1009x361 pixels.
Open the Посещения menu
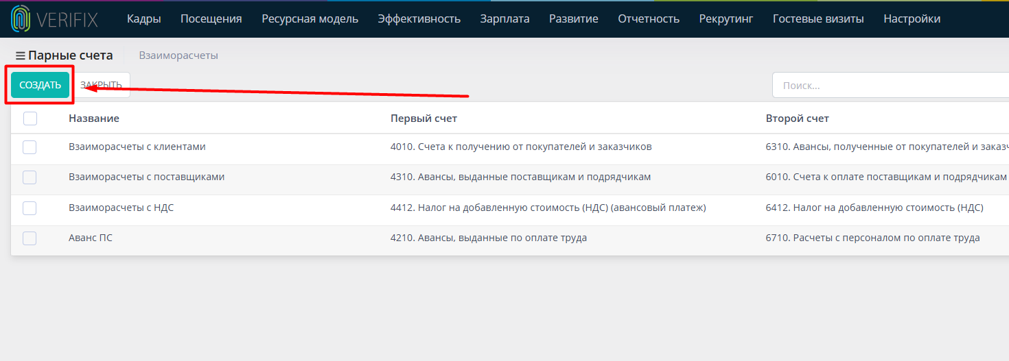[x=211, y=19]
